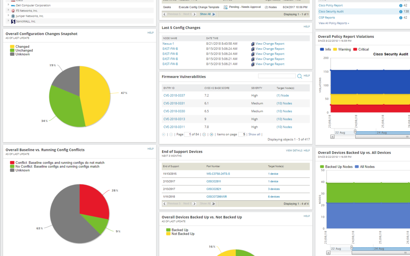Viewport: 410px width, 256px height.
Task: Open the 3 devices link for CISCO2821
Action: click(274, 189)
